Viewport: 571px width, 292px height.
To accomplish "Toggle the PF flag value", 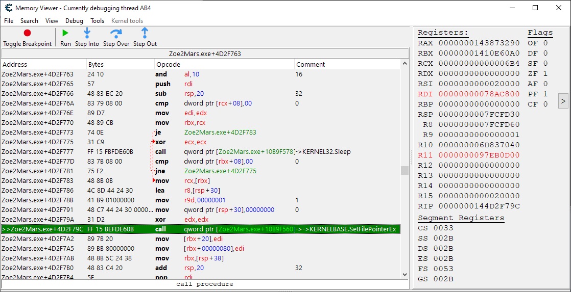I will pos(545,94).
